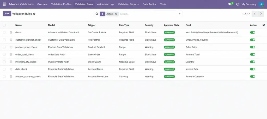
Task: Open the Validation Reports menu
Action: coord(128,4)
